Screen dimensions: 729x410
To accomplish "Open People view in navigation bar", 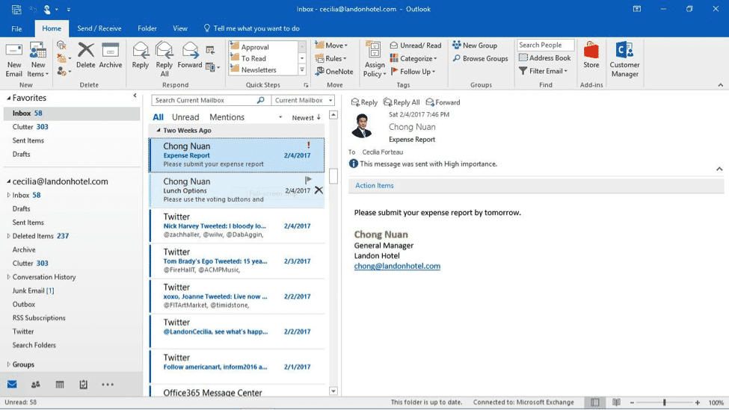I will 36,385.
